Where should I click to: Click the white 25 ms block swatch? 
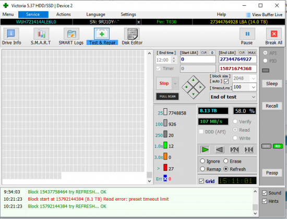point(165,112)
